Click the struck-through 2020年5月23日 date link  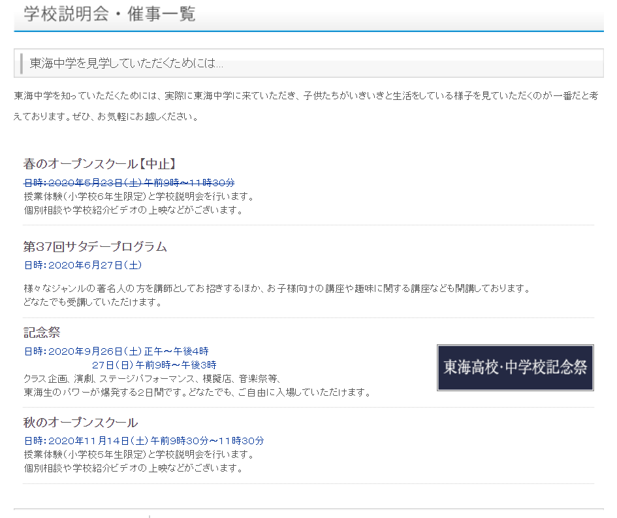click(x=129, y=182)
